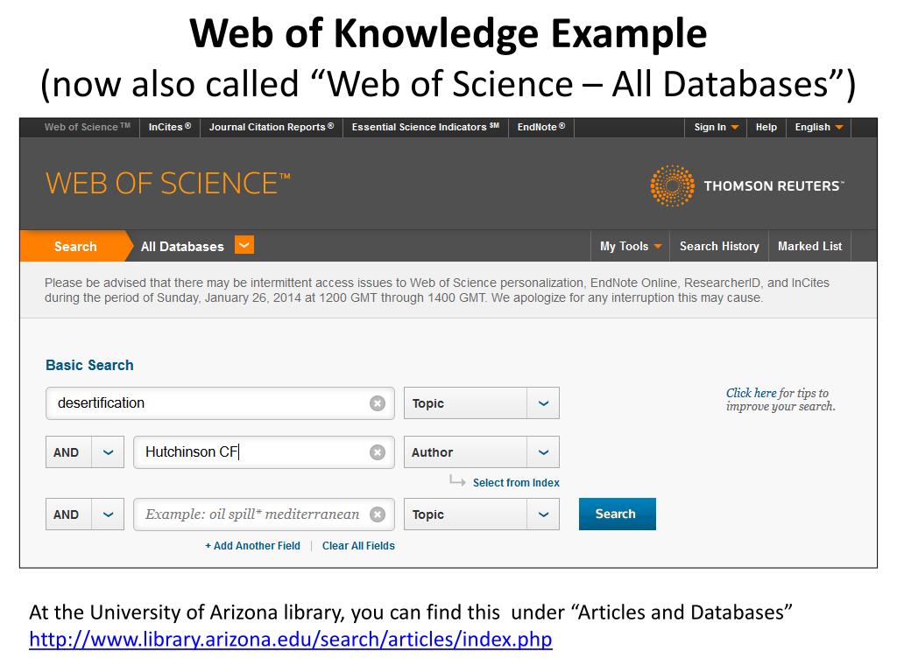Switch to the Search History tab
Screen dimensions: 897x672
(719, 246)
